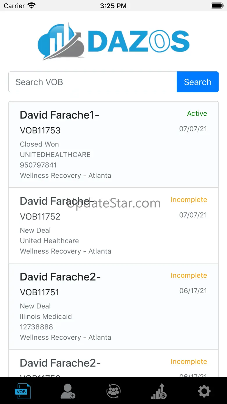Open the VOB11752 New Deal record
Viewport: 227px width, 404px height.
click(114, 225)
